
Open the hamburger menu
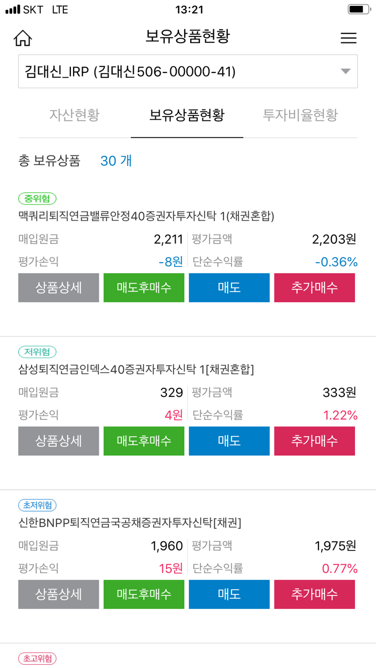pos(348,38)
